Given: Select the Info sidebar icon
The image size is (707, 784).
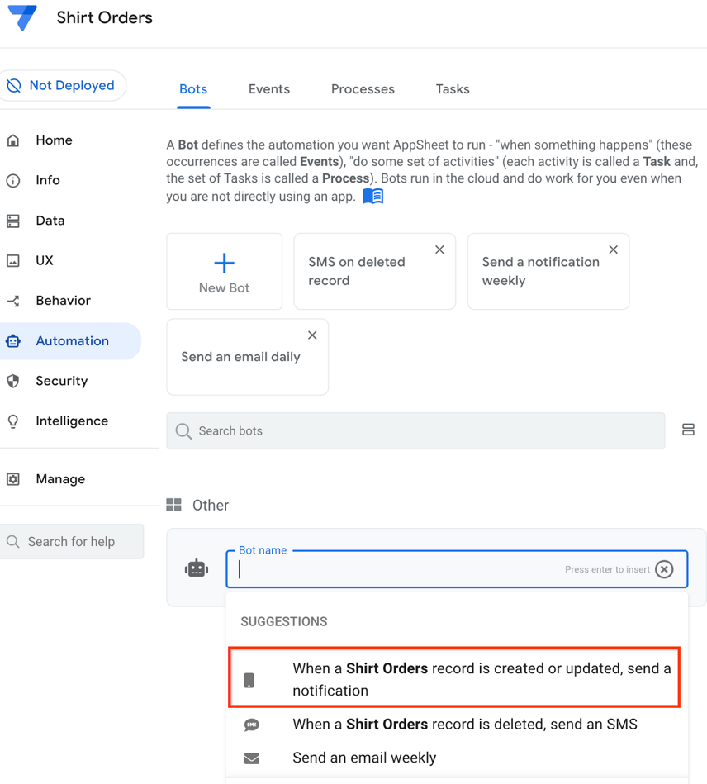Looking at the screenshot, I should [48, 180].
